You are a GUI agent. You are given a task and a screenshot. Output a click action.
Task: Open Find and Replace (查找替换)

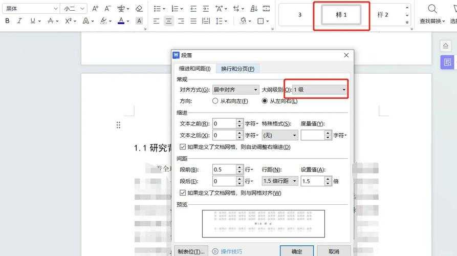pyautogui.click(x=432, y=14)
